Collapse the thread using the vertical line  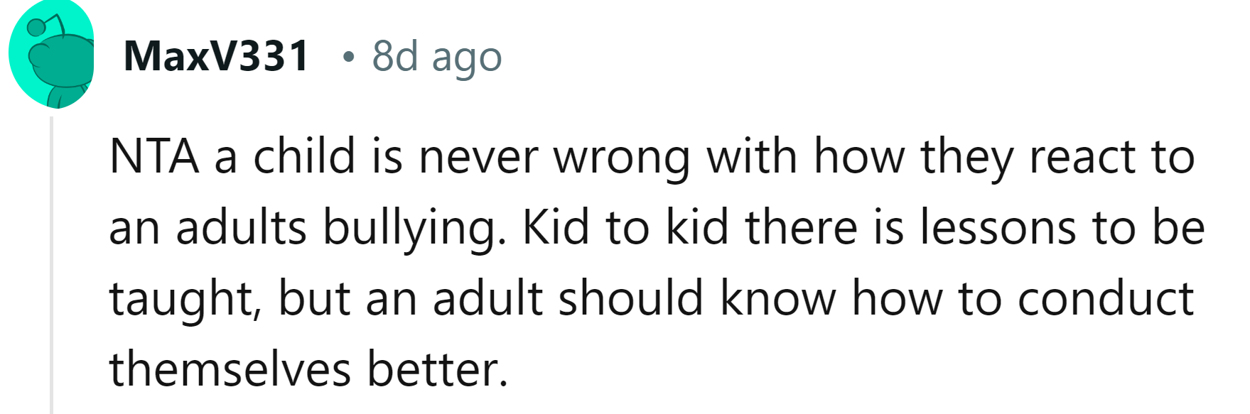51,263
